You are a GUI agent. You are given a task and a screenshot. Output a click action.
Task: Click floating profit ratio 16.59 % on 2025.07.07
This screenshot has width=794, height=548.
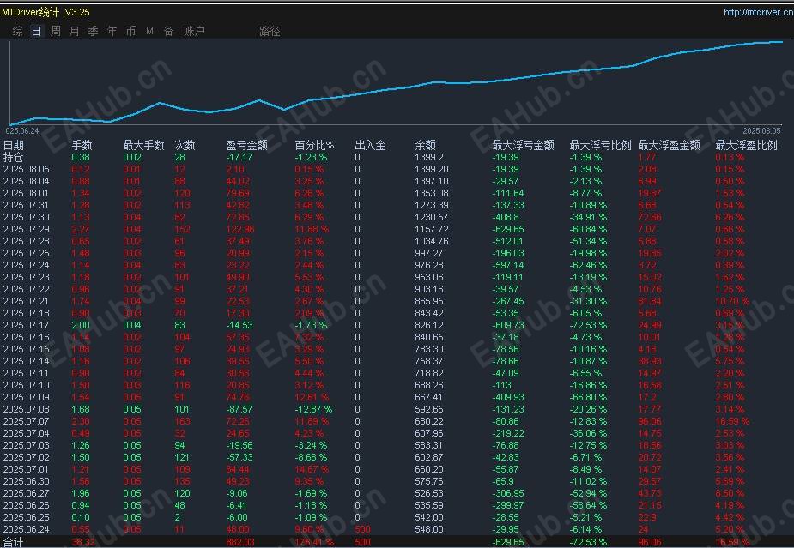coord(732,421)
